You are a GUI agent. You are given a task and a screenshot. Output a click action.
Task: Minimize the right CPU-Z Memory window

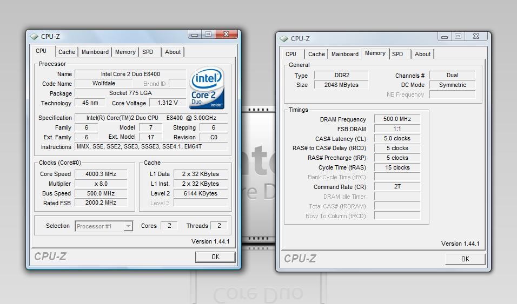(445, 37)
